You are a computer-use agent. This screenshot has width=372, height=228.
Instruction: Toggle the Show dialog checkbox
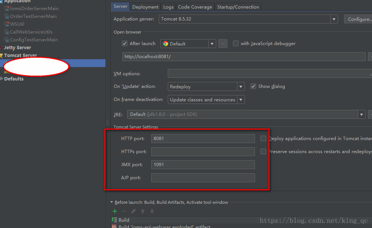point(253,86)
